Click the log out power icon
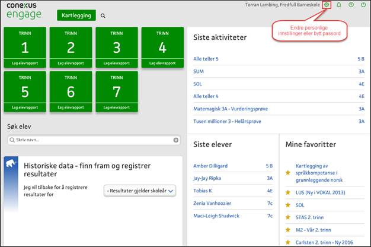The height and width of the screenshot is (247, 371). coord(363,5)
